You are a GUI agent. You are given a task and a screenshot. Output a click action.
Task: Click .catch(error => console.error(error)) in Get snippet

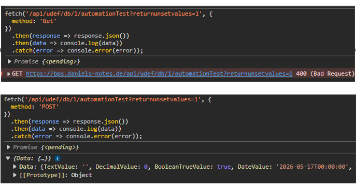coord(78,50)
